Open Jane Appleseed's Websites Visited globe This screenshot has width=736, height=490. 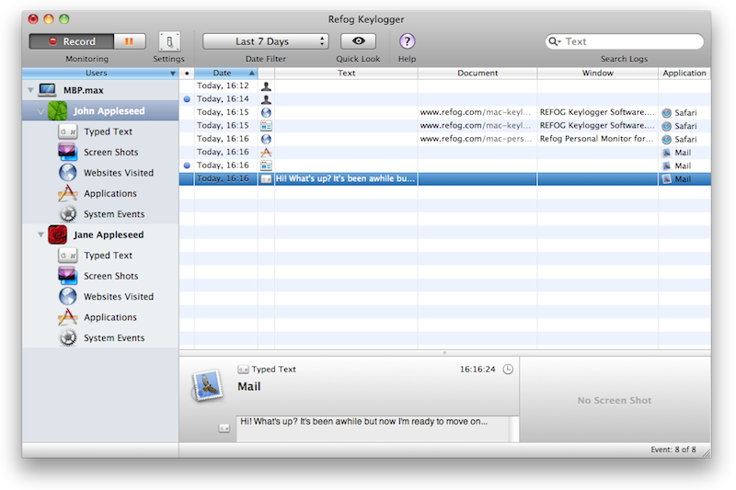[x=67, y=296]
